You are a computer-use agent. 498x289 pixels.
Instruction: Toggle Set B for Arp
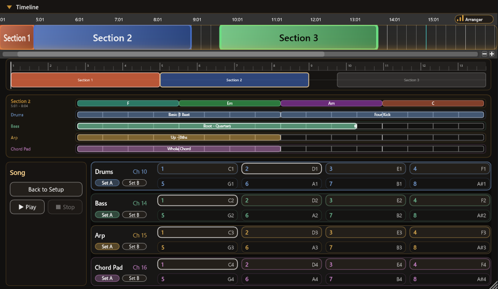pyautogui.click(x=134, y=247)
